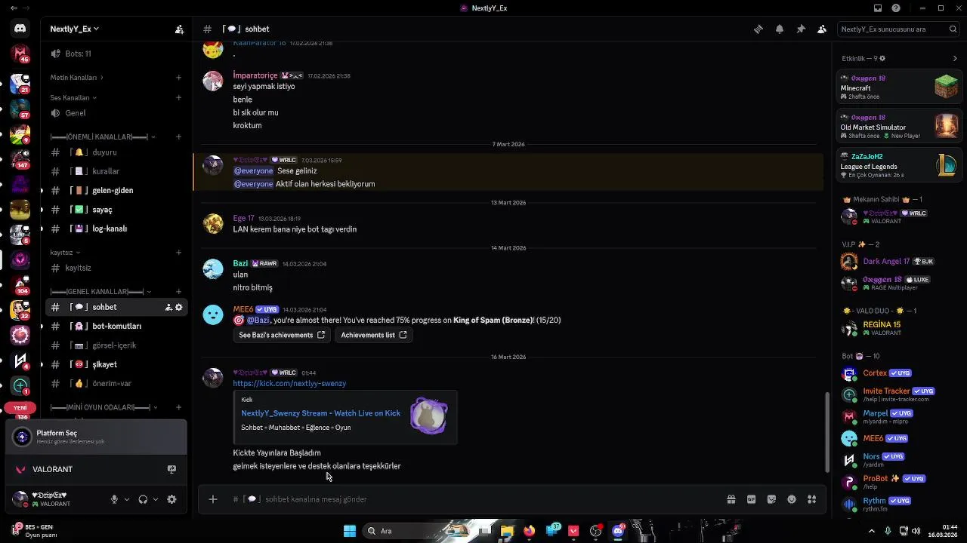The image size is (967, 543).
Task: Open the Threads icon in channel header
Action: [758, 29]
